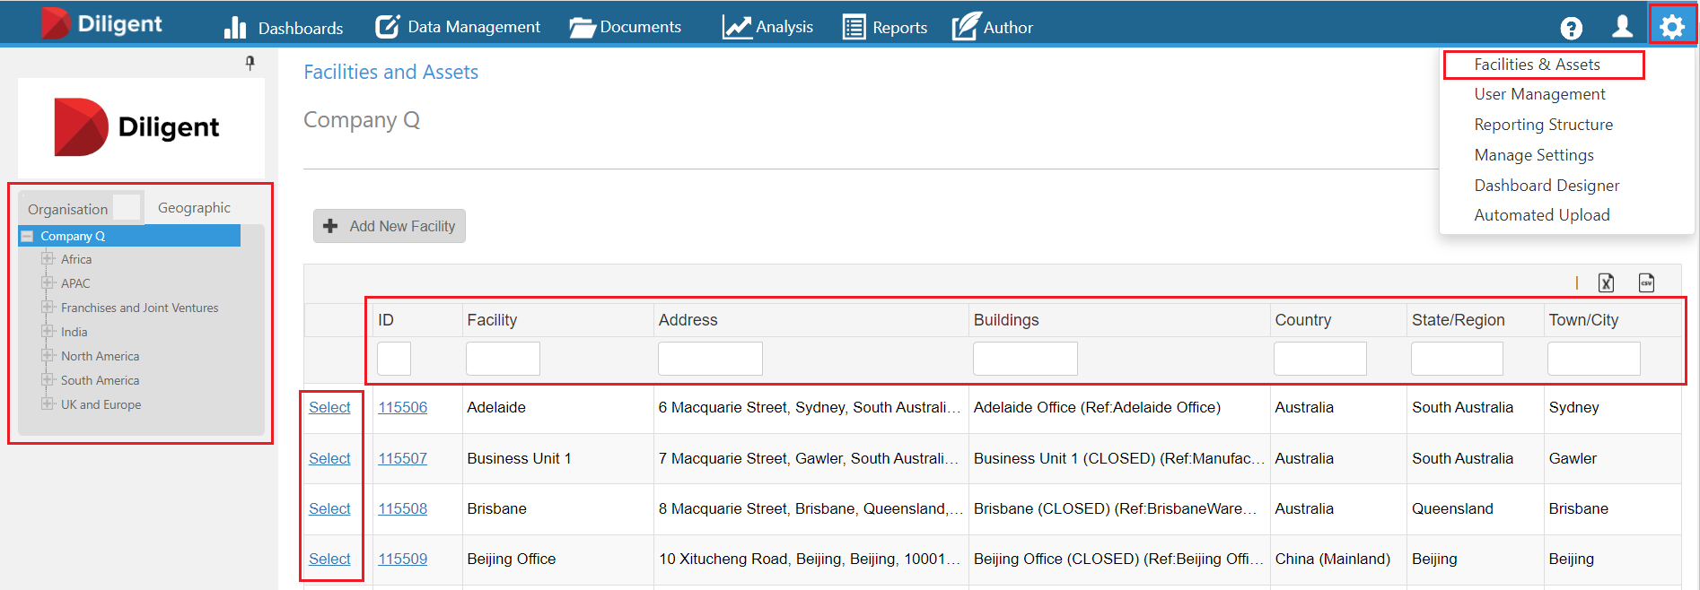The image size is (1700, 590).
Task: Choose User Management in settings dropdown
Action: [1539, 94]
